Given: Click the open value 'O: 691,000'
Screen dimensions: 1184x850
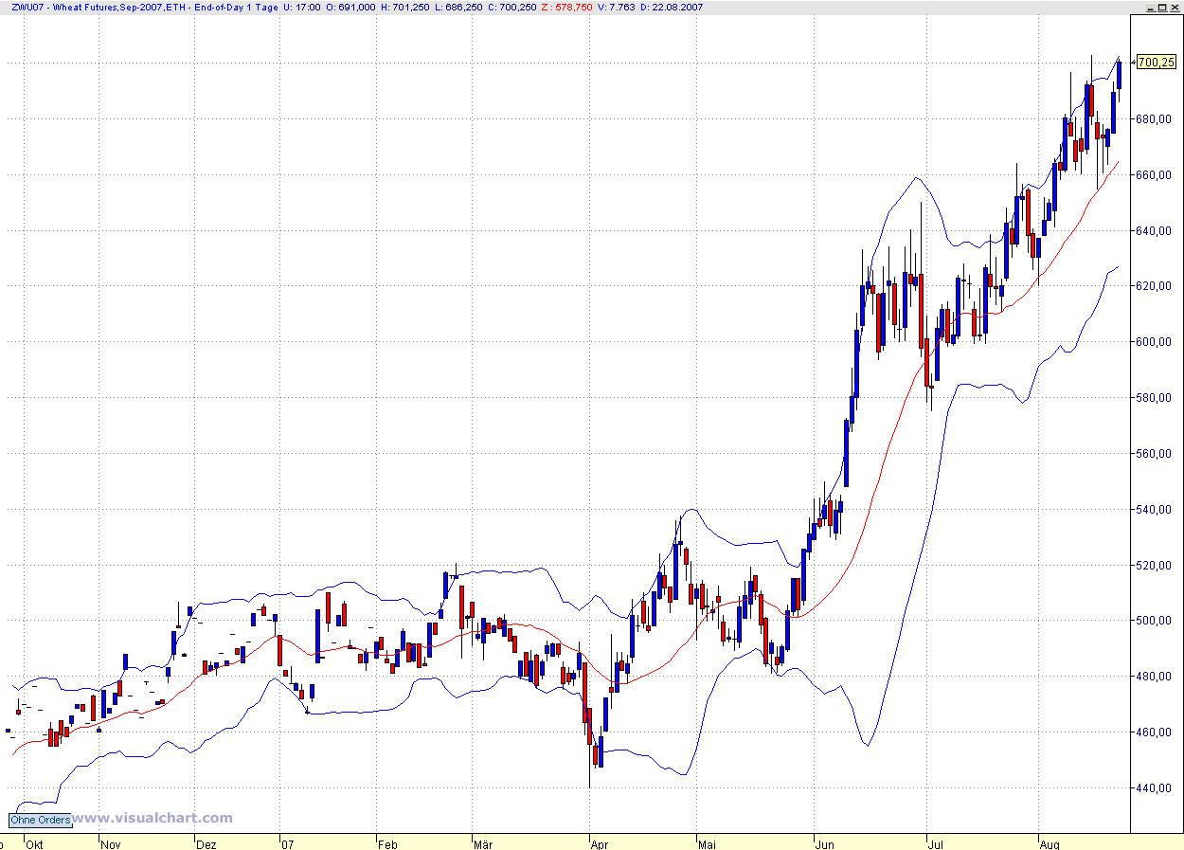Looking at the screenshot, I should [349, 7].
